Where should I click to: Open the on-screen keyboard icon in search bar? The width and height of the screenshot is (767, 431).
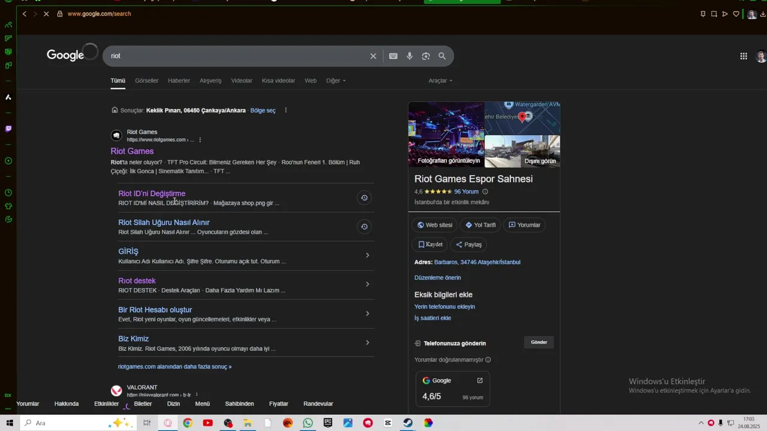393,56
